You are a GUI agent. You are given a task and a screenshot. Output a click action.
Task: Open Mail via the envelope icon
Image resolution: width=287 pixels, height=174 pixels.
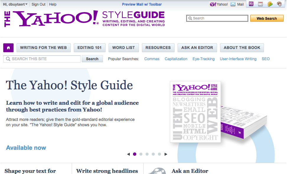click(x=233, y=4)
